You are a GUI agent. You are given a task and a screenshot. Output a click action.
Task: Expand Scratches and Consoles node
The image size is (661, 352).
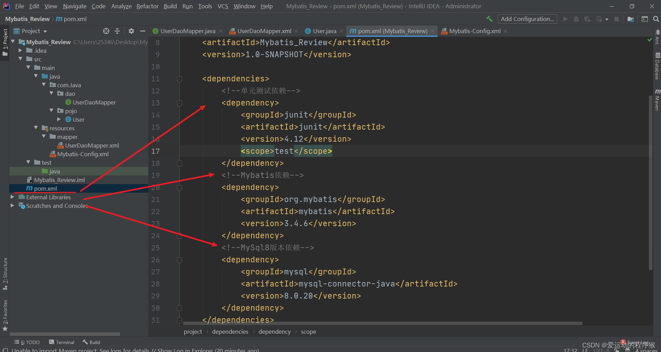(x=12, y=205)
